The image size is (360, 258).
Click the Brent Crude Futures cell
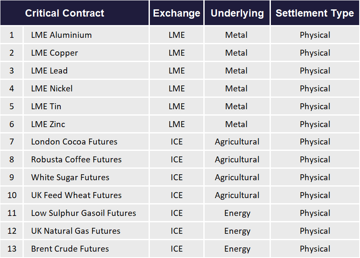tap(86, 249)
